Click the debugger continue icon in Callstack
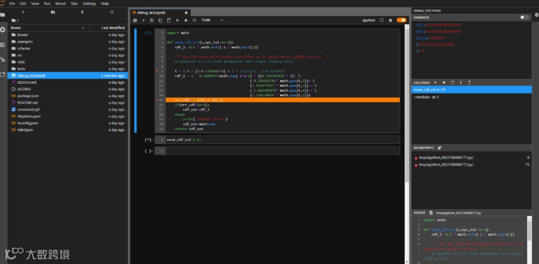Image resolution: width=539 pixels, height=264 pixels. point(436,82)
